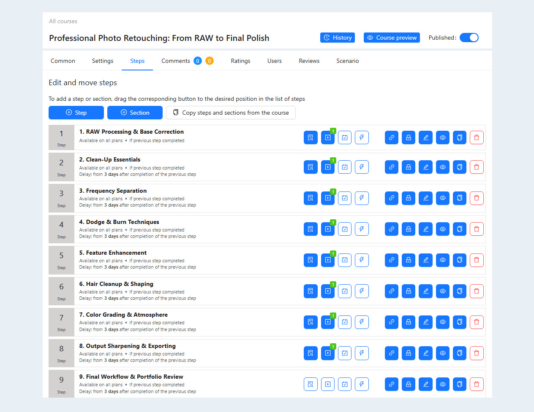The image size is (534, 412).
Task: Toggle visibility eye on Color Grading step
Action: [443, 322]
